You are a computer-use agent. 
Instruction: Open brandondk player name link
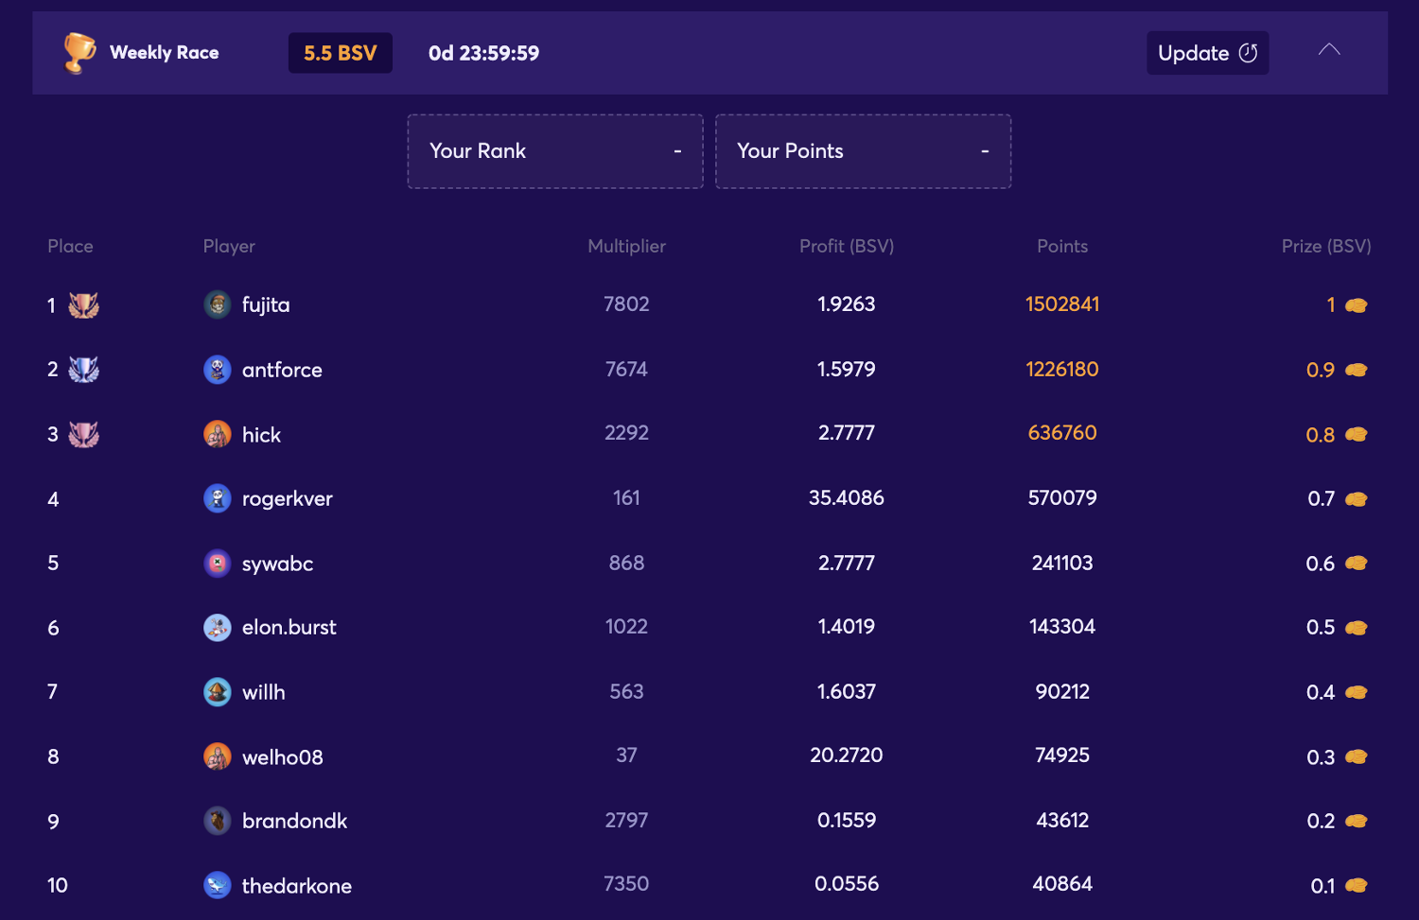click(294, 821)
